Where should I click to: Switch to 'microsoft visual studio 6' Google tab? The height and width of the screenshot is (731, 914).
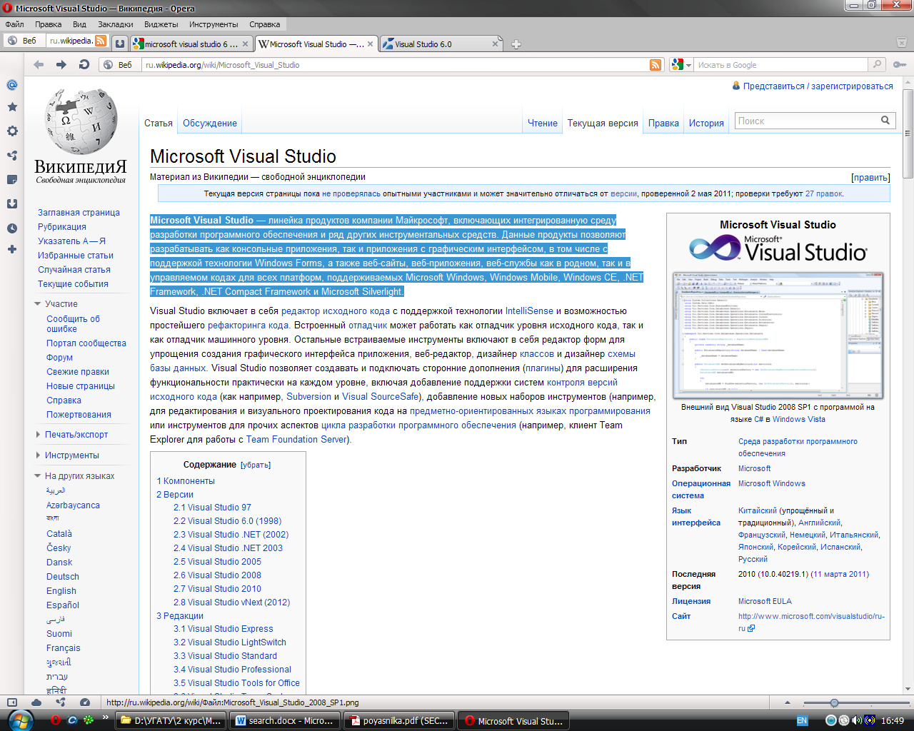pos(191,44)
